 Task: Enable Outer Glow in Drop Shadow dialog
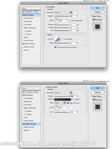pyautogui.click(x=23, y=21)
